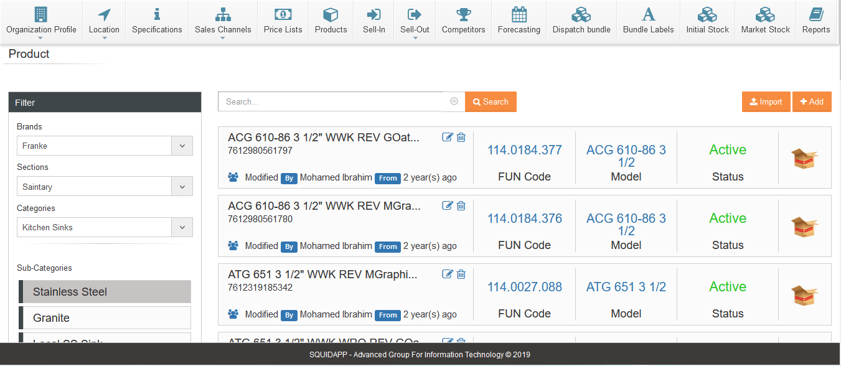This screenshot has width=841, height=366.
Task: Click product title ACG 610-86 WWK REV GOat...
Action: coord(324,138)
